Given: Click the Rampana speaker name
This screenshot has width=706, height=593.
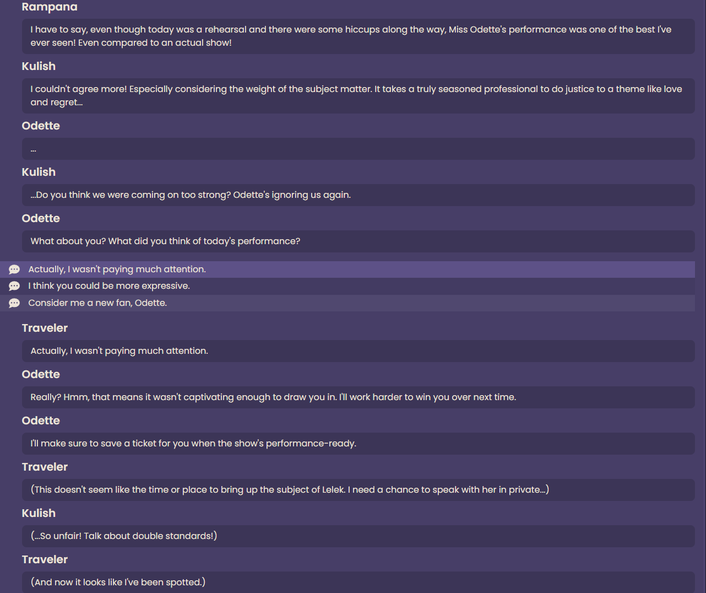Looking at the screenshot, I should 50,7.
